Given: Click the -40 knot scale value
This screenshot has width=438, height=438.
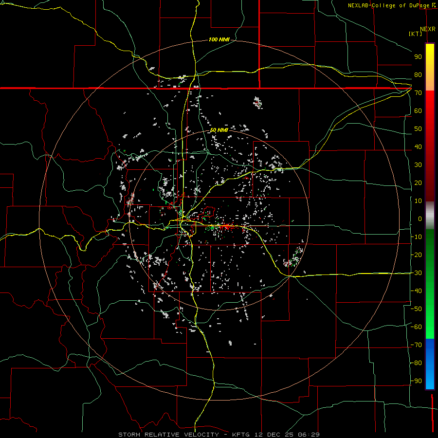Looking at the screenshot, I should 416,291.
